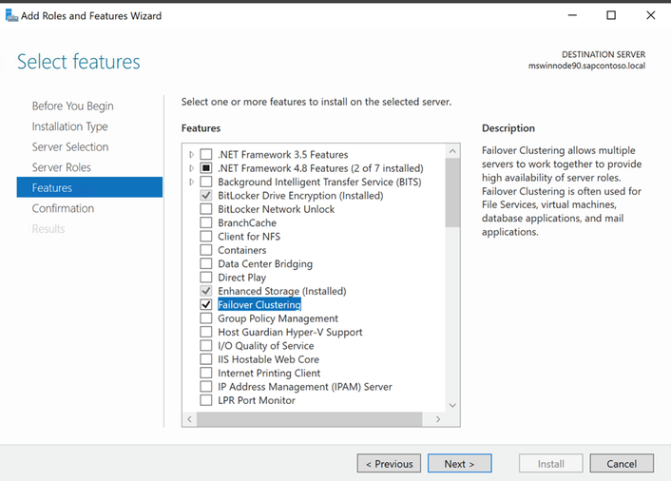Tick the Containers checkbox

click(x=206, y=250)
